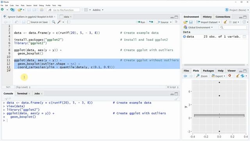
Task: Open the Plots menu
Action: point(23,5)
